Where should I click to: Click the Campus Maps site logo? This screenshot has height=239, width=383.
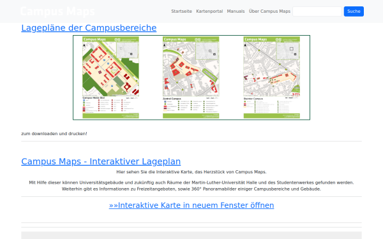tap(57, 11)
